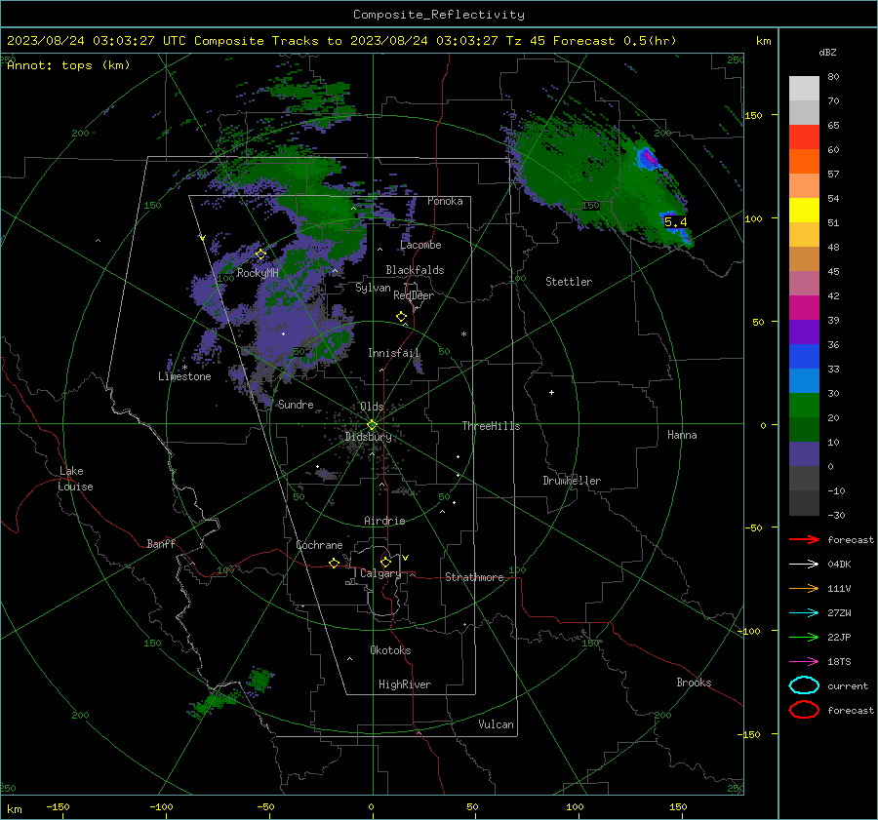Click the 100 tick on the bottom axis
The image size is (878, 820).
tap(575, 806)
